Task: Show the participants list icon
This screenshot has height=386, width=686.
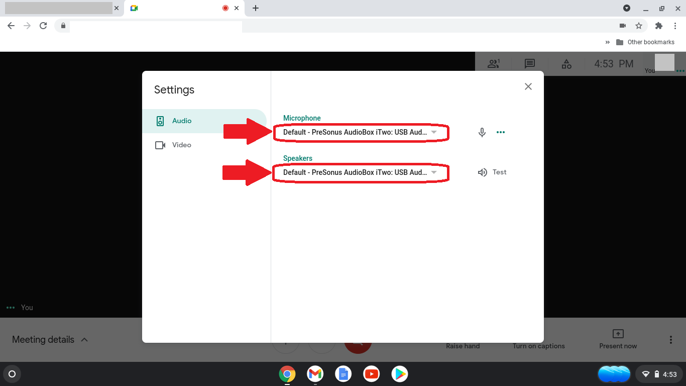Action: (494, 64)
